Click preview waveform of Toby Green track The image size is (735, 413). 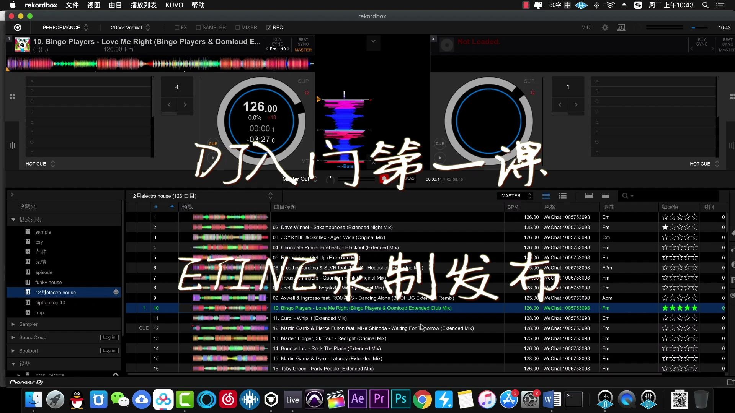pyautogui.click(x=230, y=369)
